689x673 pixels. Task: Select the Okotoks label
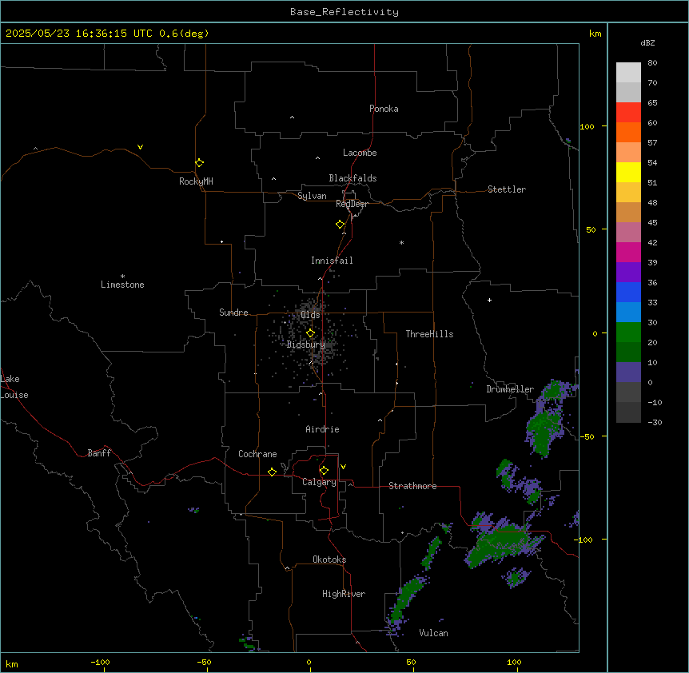[x=329, y=560]
